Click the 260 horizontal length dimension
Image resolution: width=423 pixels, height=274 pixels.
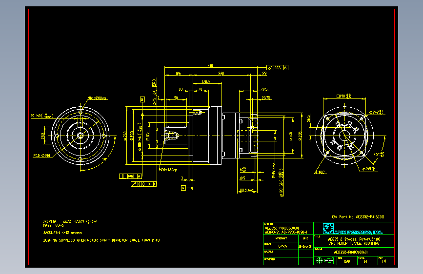point(221,73)
